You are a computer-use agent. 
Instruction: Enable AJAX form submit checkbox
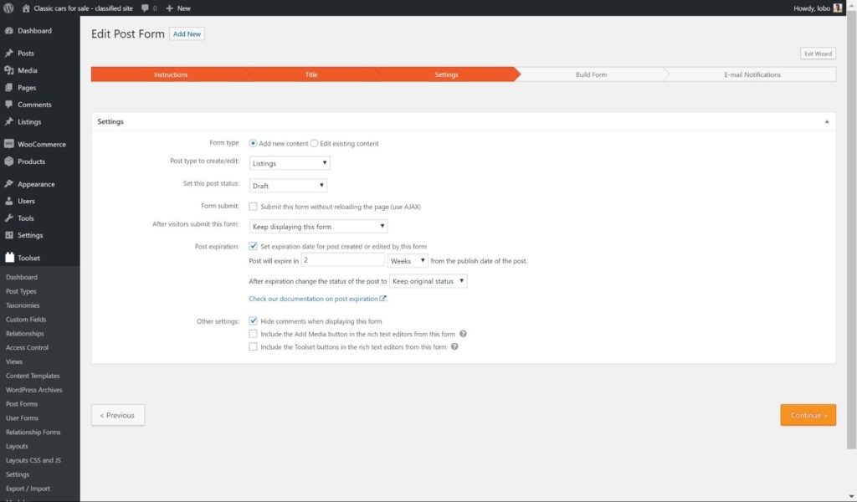click(x=253, y=207)
